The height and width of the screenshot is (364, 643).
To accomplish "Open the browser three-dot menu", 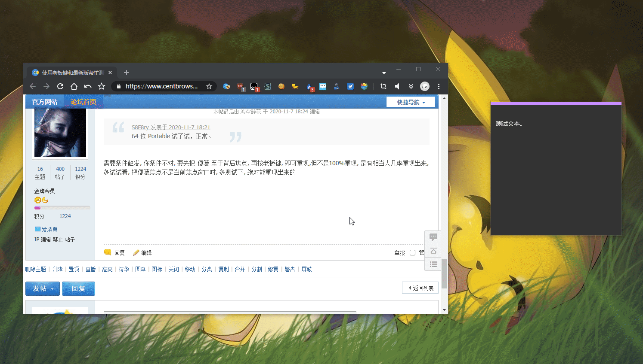I will [x=439, y=86].
